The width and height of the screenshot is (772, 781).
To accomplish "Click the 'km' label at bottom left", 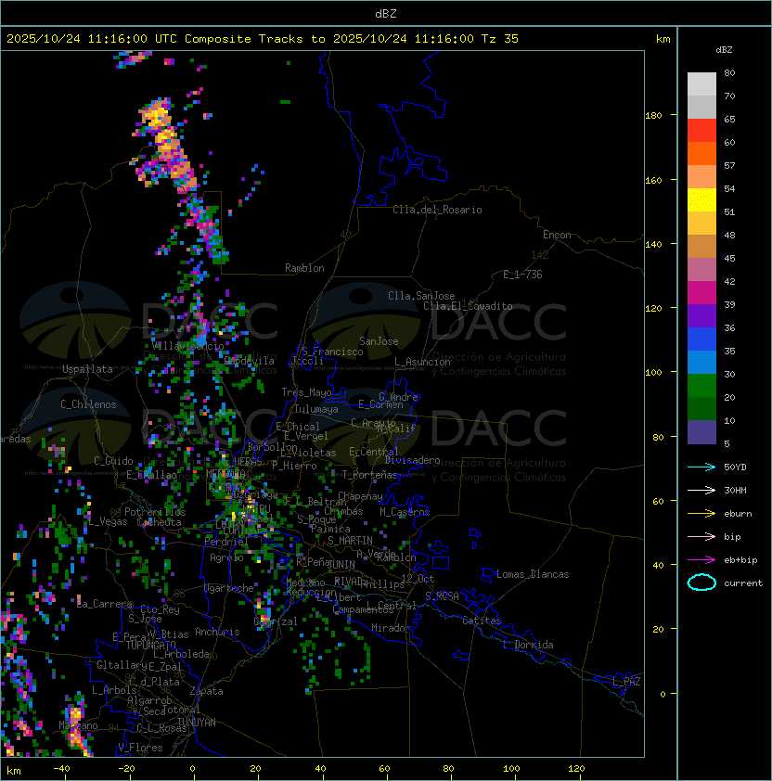I will click(14, 771).
